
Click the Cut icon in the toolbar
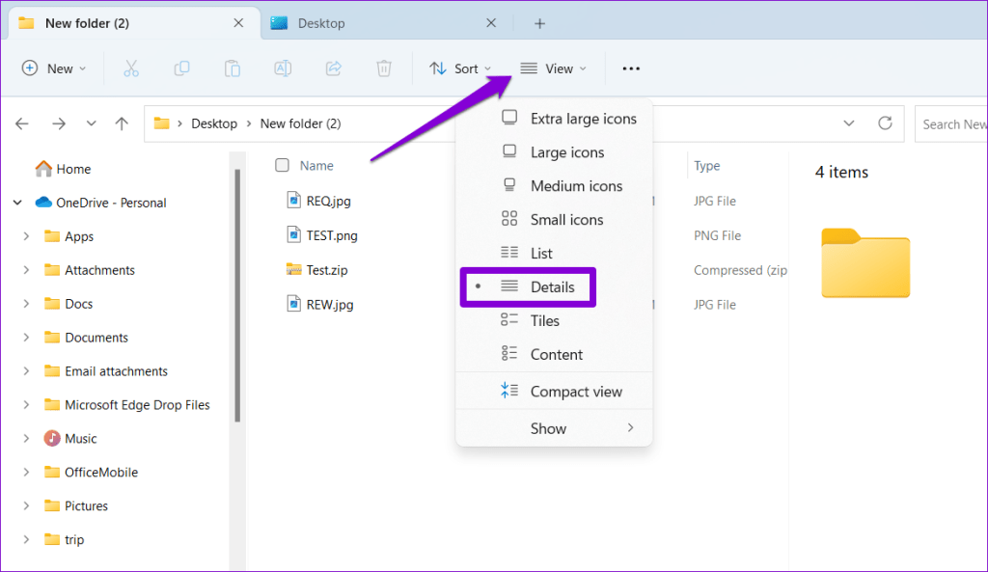pos(131,68)
